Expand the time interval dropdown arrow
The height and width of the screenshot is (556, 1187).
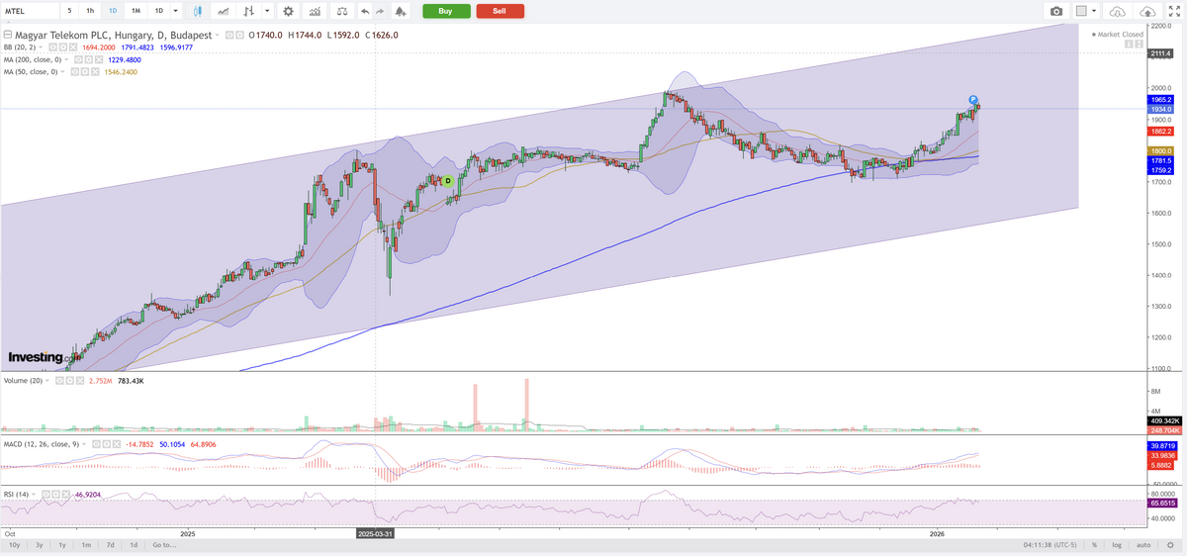[x=176, y=11]
